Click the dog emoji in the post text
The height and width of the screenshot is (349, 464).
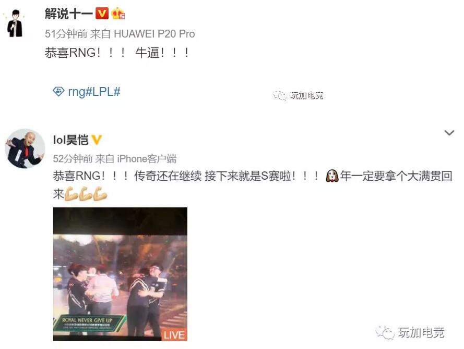[332, 176]
